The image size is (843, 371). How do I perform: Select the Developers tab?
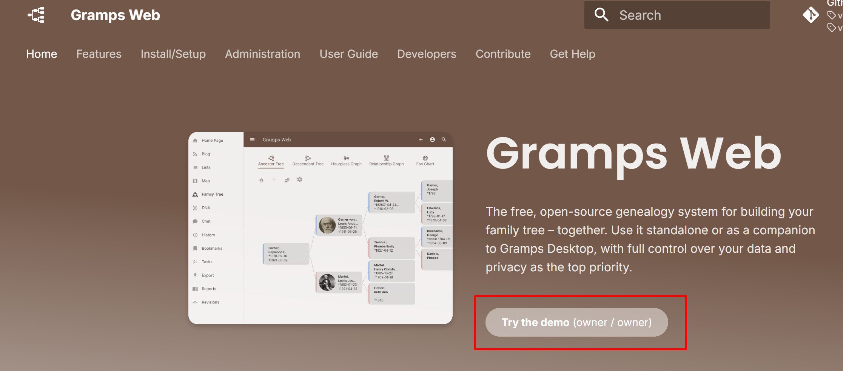[x=427, y=54]
